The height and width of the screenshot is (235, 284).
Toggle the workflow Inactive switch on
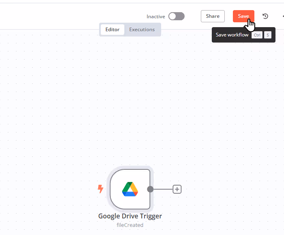click(x=176, y=16)
